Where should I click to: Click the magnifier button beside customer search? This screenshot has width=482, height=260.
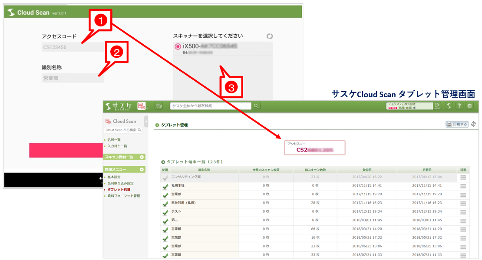tap(256, 106)
